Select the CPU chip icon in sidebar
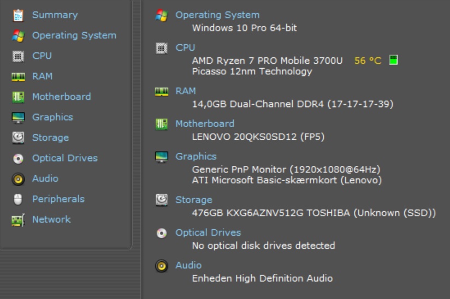The image size is (450, 299). 18,56
